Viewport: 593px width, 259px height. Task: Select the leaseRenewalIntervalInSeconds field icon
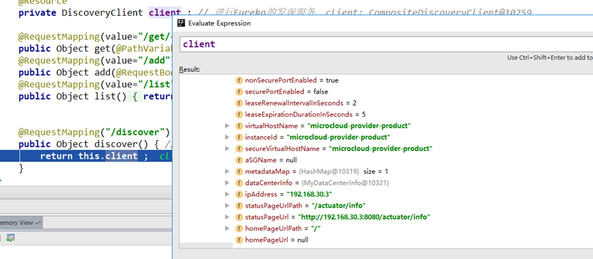(239, 103)
